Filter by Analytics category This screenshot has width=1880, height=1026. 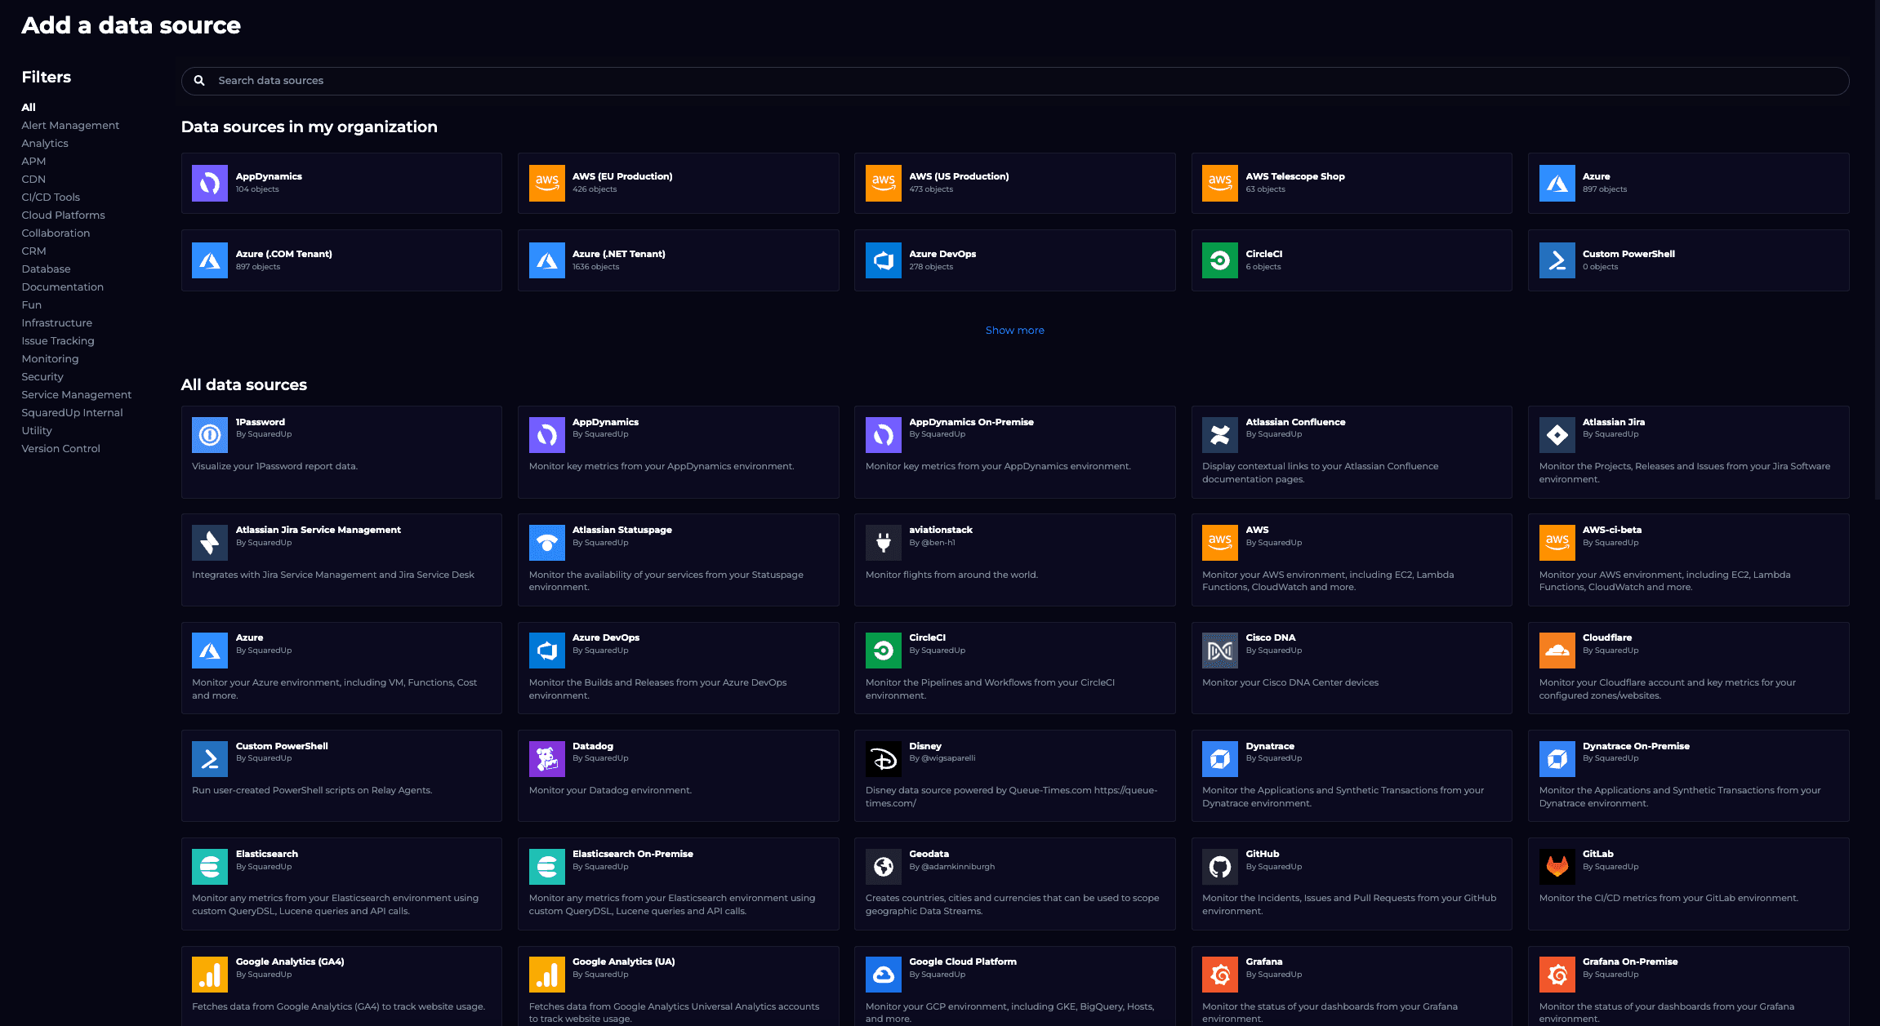pos(45,143)
